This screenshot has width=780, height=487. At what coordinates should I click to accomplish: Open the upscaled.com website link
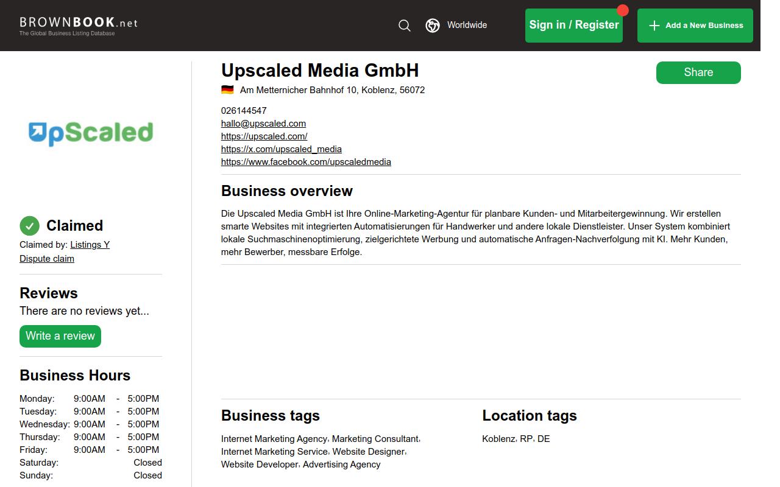coord(264,136)
